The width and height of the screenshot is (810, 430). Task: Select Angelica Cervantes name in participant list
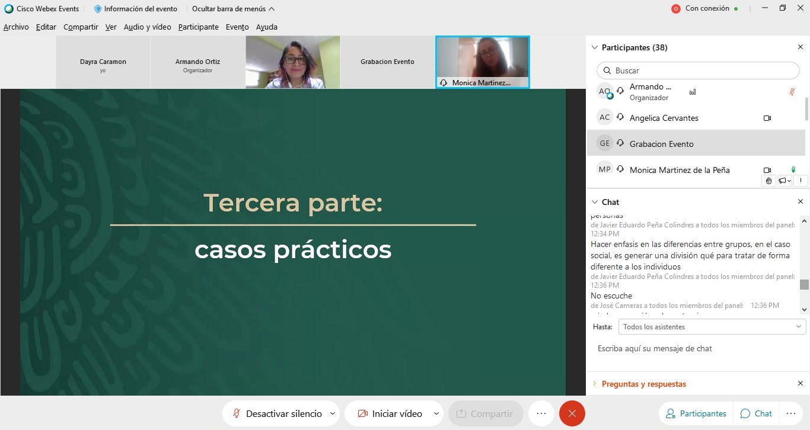[x=664, y=118]
